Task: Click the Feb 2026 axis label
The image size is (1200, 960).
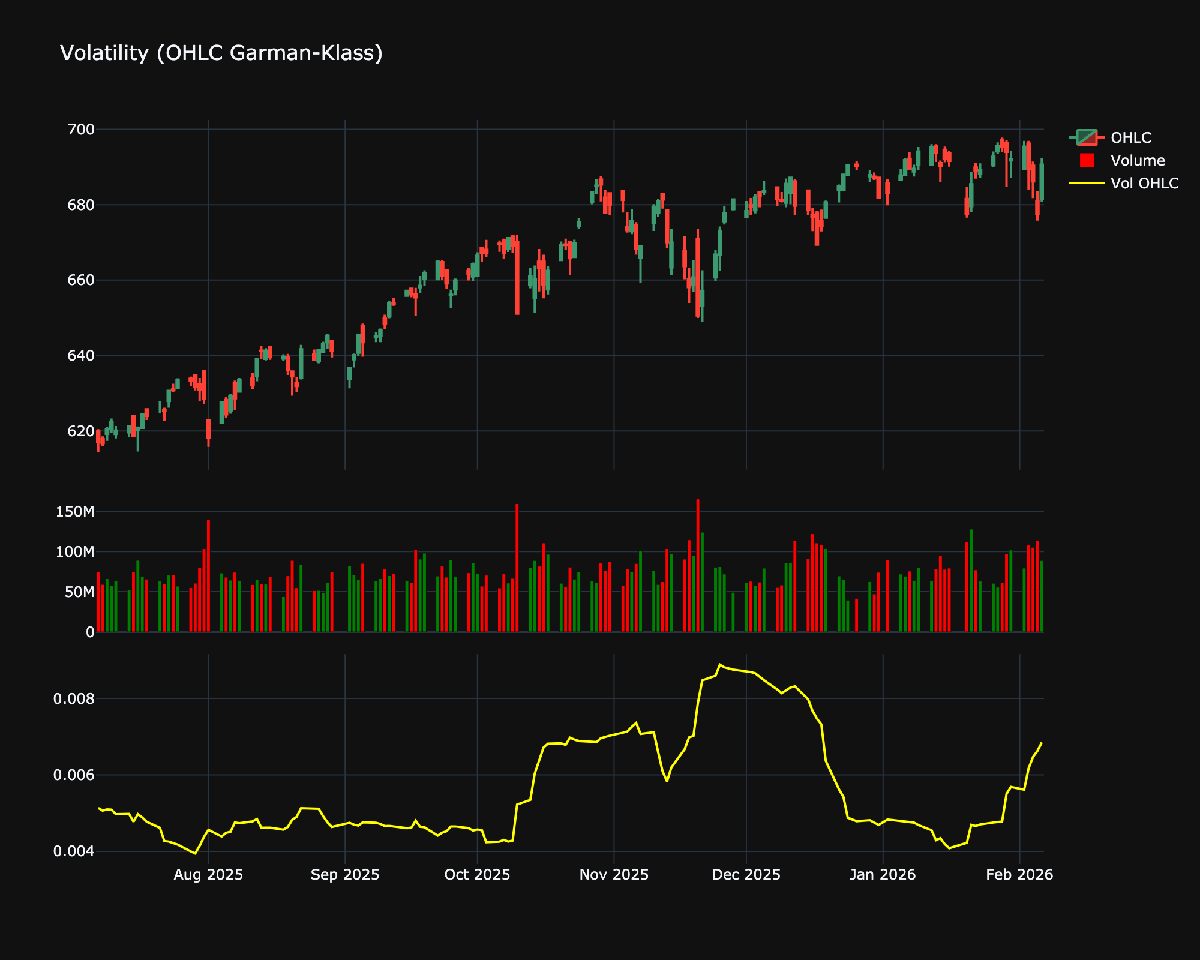Action: tap(1020, 875)
